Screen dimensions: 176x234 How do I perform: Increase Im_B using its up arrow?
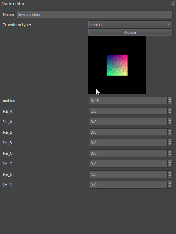pyautogui.click(x=170, y=141)
